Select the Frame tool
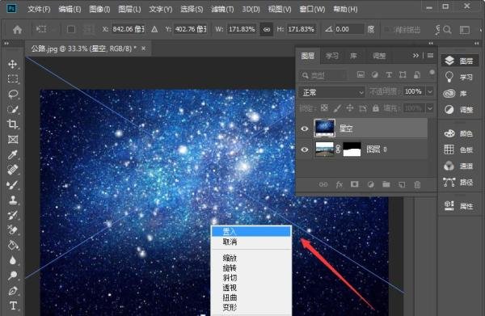The height and width of the screenshot is (316, 485). pyautogui.click(x=13, y=140)
